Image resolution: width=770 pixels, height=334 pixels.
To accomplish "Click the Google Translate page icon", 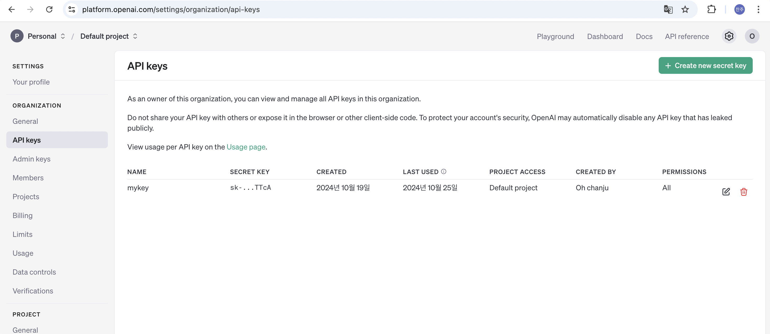I will [x=668, y=10].
